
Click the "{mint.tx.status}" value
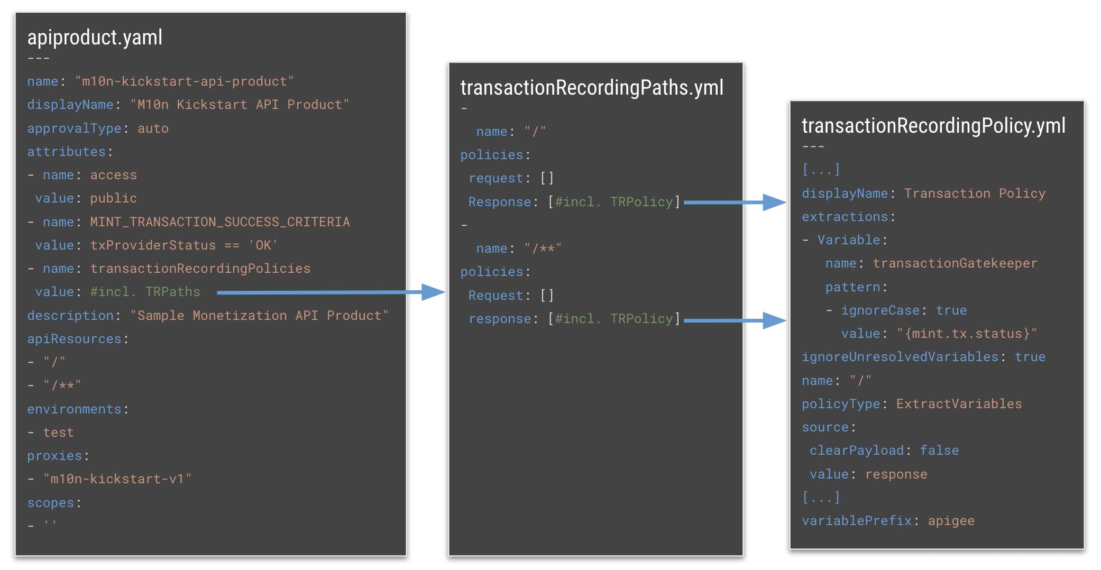967,334
